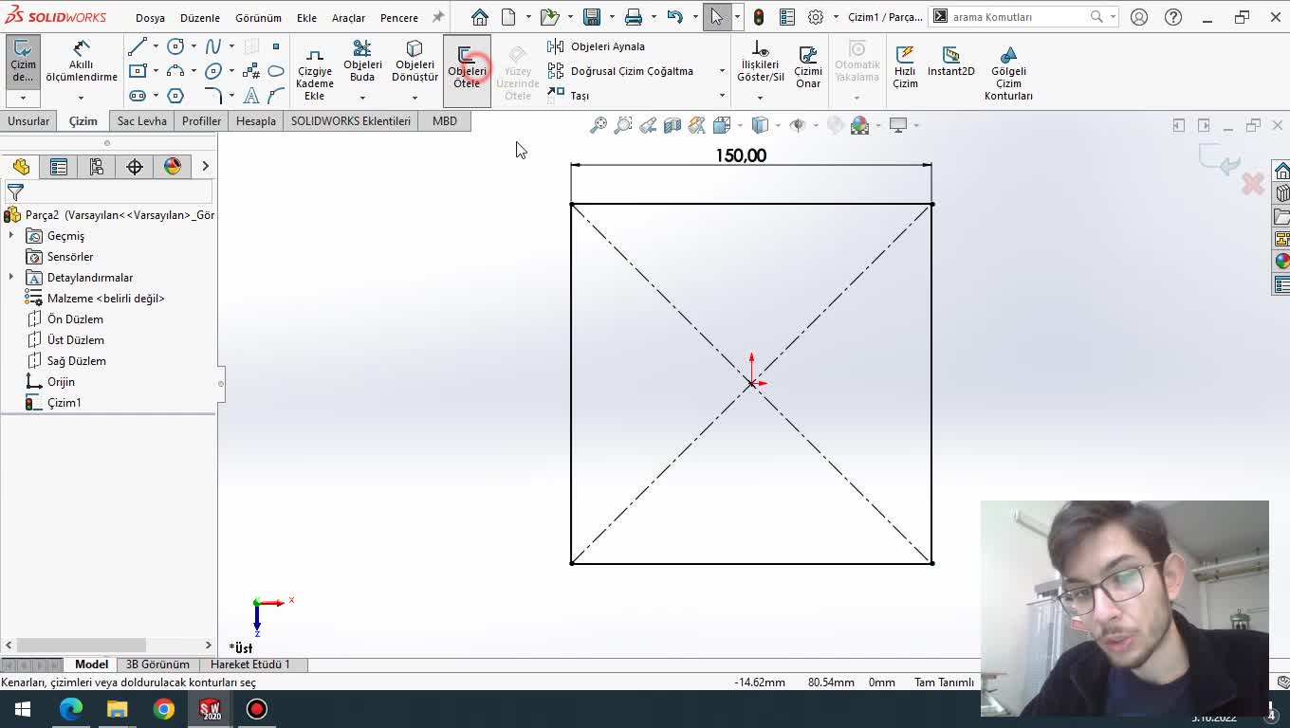Image resolution: width=1290 pixels, height=728 pixels.
Task: Switch to the Unsurlar ribbon tab
Action: (28, 121)
